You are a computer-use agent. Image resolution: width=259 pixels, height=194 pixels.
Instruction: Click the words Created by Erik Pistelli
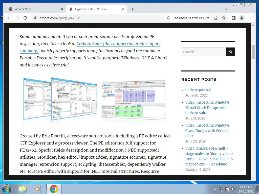(43, 136)
